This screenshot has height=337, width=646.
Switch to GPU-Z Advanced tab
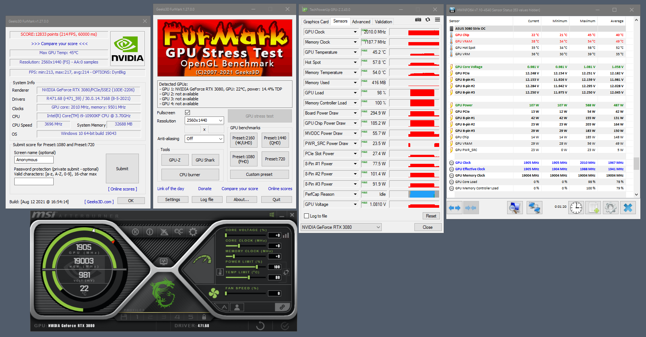pos(361,22)
